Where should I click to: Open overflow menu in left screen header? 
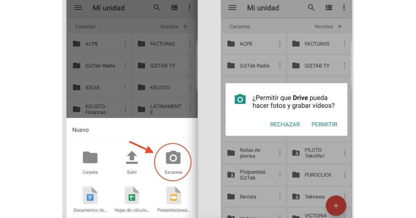point(190,8)
